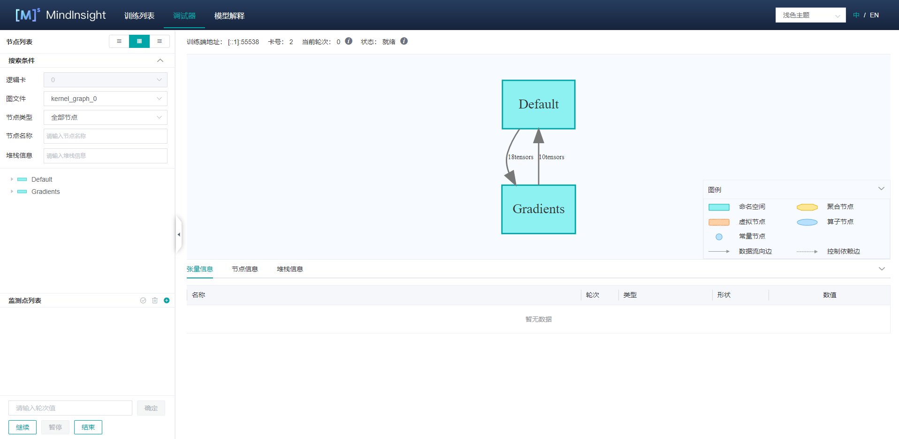Click the 结束 button

tap(88, 427)
